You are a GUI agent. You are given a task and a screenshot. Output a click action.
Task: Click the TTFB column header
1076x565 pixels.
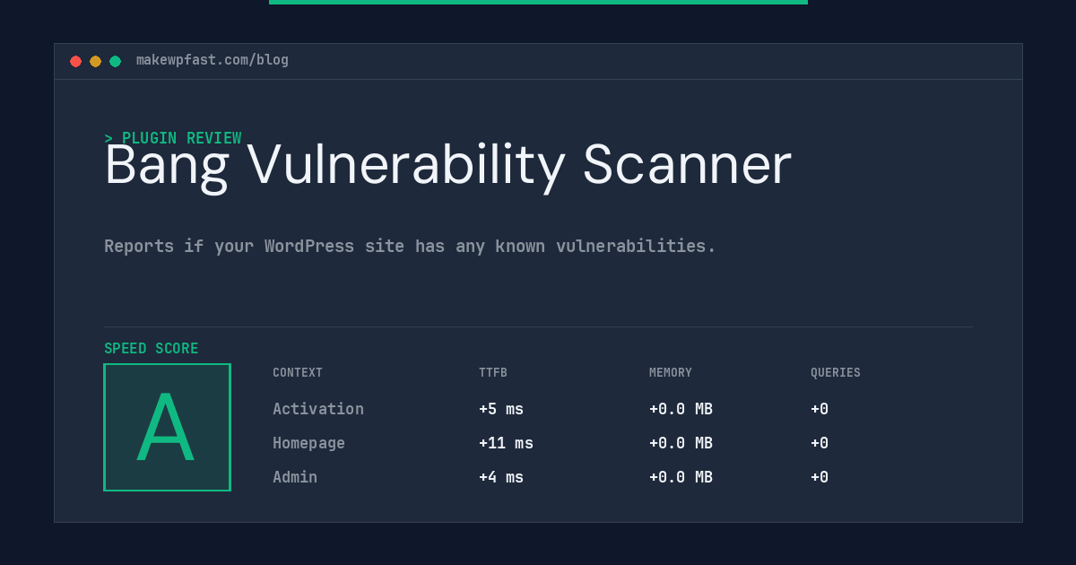coord(493,373)
